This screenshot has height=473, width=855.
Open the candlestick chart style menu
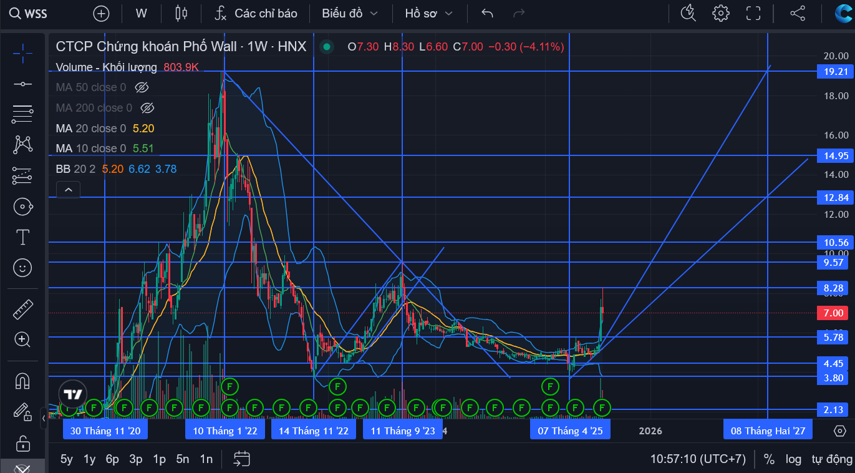tap(181, 13)
